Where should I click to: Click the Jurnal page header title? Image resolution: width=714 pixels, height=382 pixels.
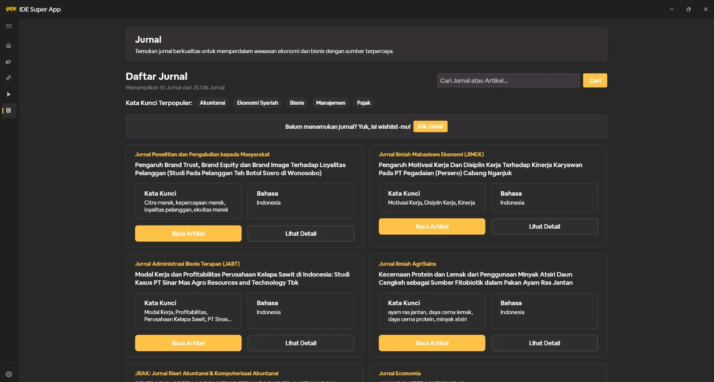coord(148,40)
